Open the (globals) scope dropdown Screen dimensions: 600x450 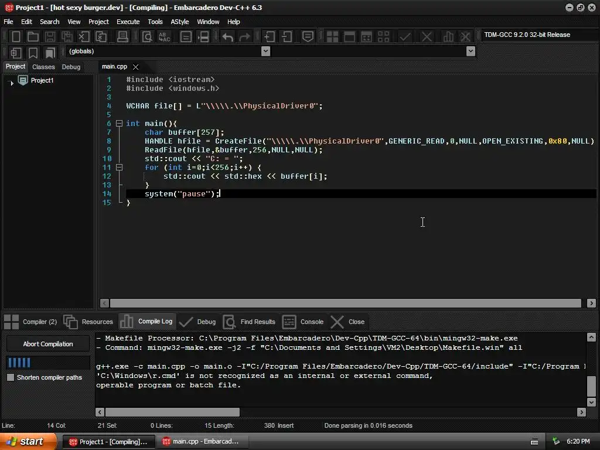[x=265, y=51]
